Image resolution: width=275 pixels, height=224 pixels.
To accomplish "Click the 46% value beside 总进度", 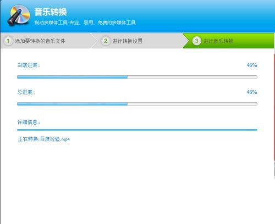I will (x=252, y=92).
